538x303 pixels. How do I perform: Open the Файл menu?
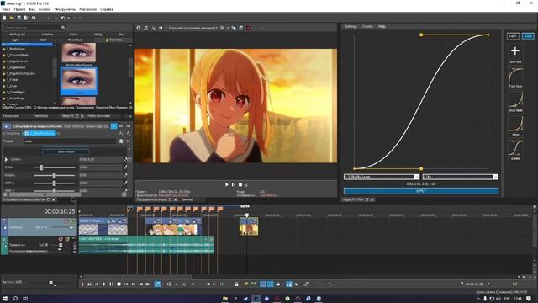pos(6,9)
